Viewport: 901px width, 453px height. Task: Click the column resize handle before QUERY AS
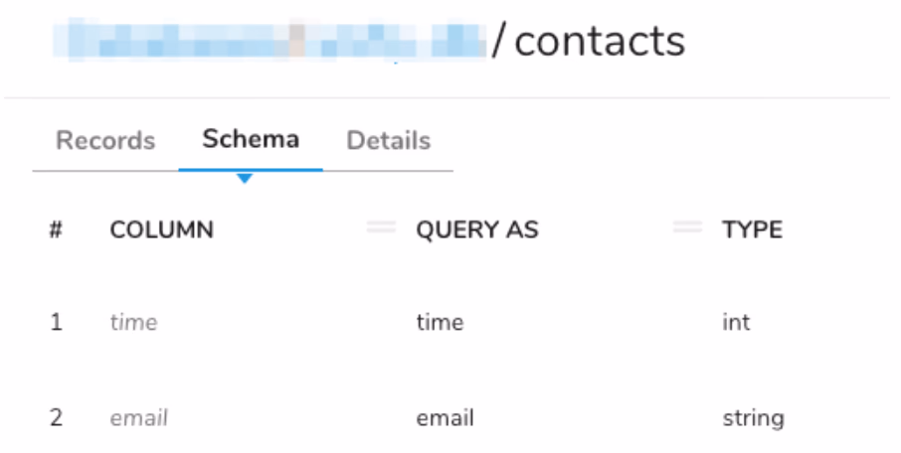[x=381, y=228]
